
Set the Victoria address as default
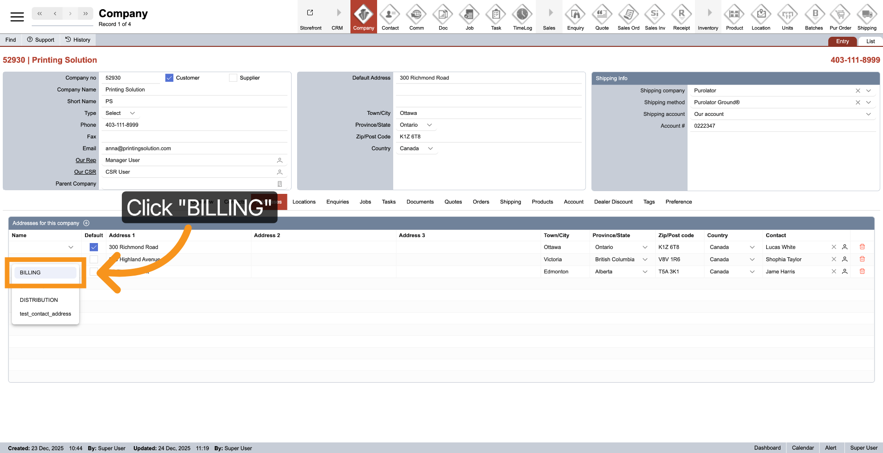coord(93,259)
